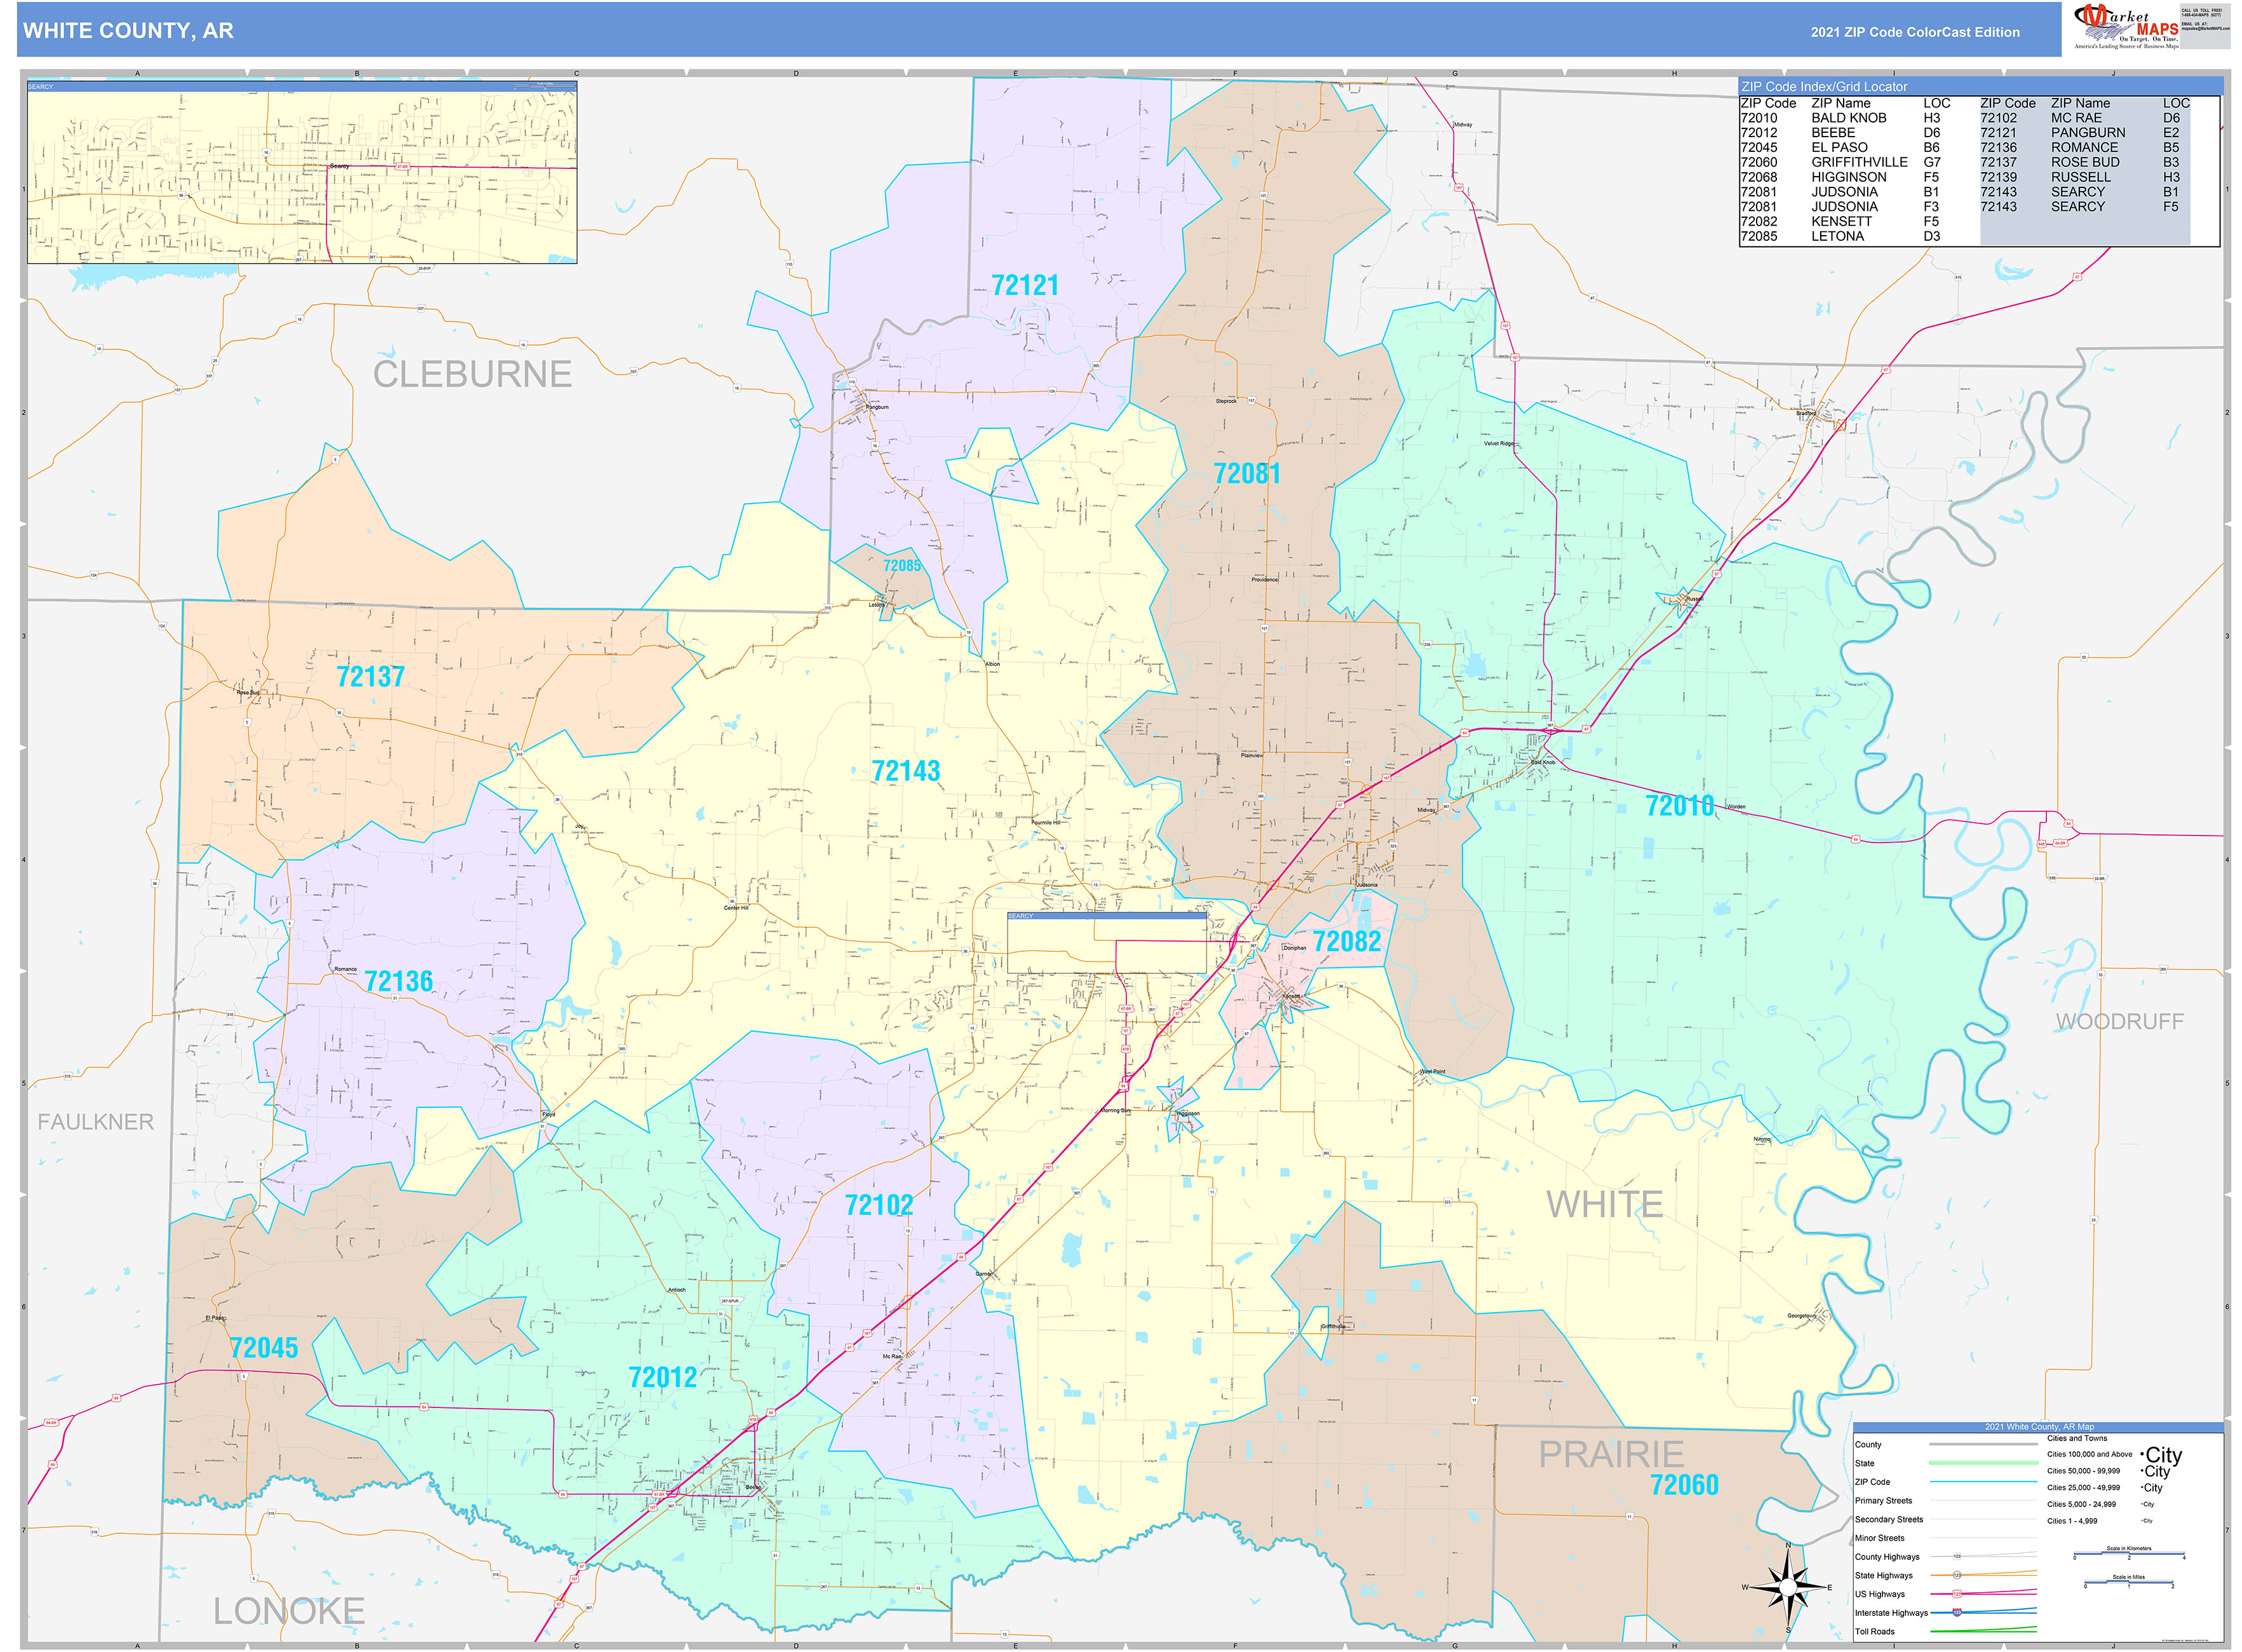Click the US Highways symbol in the legend

(1957, 1594)
